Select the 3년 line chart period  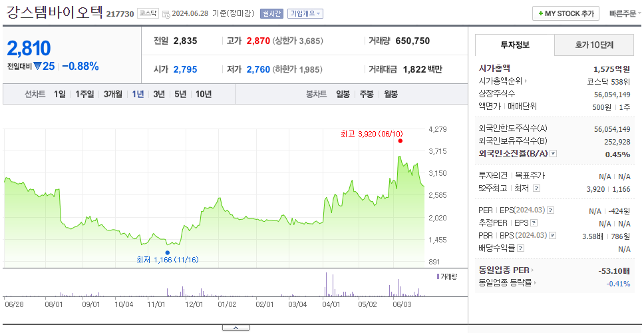(159, 94)
